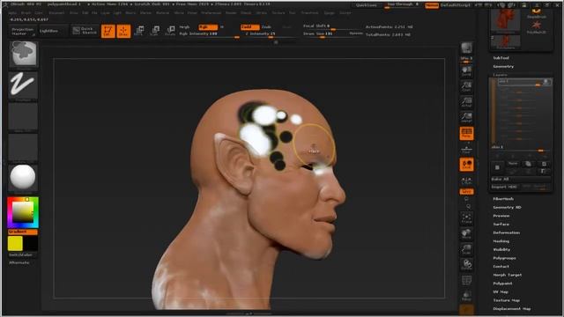Toggle Persp perspective view
This screenshot has width=564, height=317.
coord(466,133)
